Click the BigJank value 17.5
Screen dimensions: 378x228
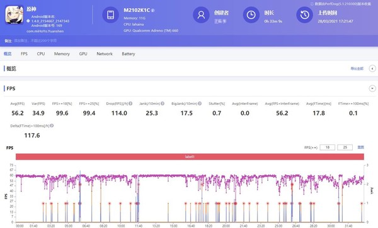coord(186,113)
